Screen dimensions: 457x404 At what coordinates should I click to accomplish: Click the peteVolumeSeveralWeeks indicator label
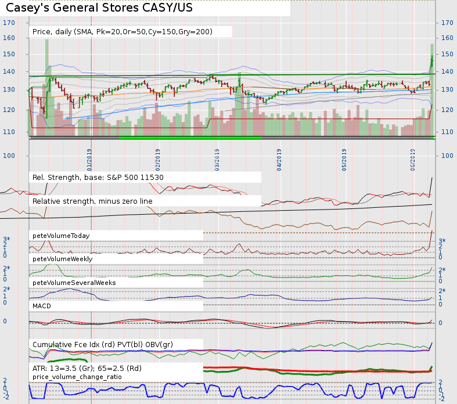coord(74,282)
